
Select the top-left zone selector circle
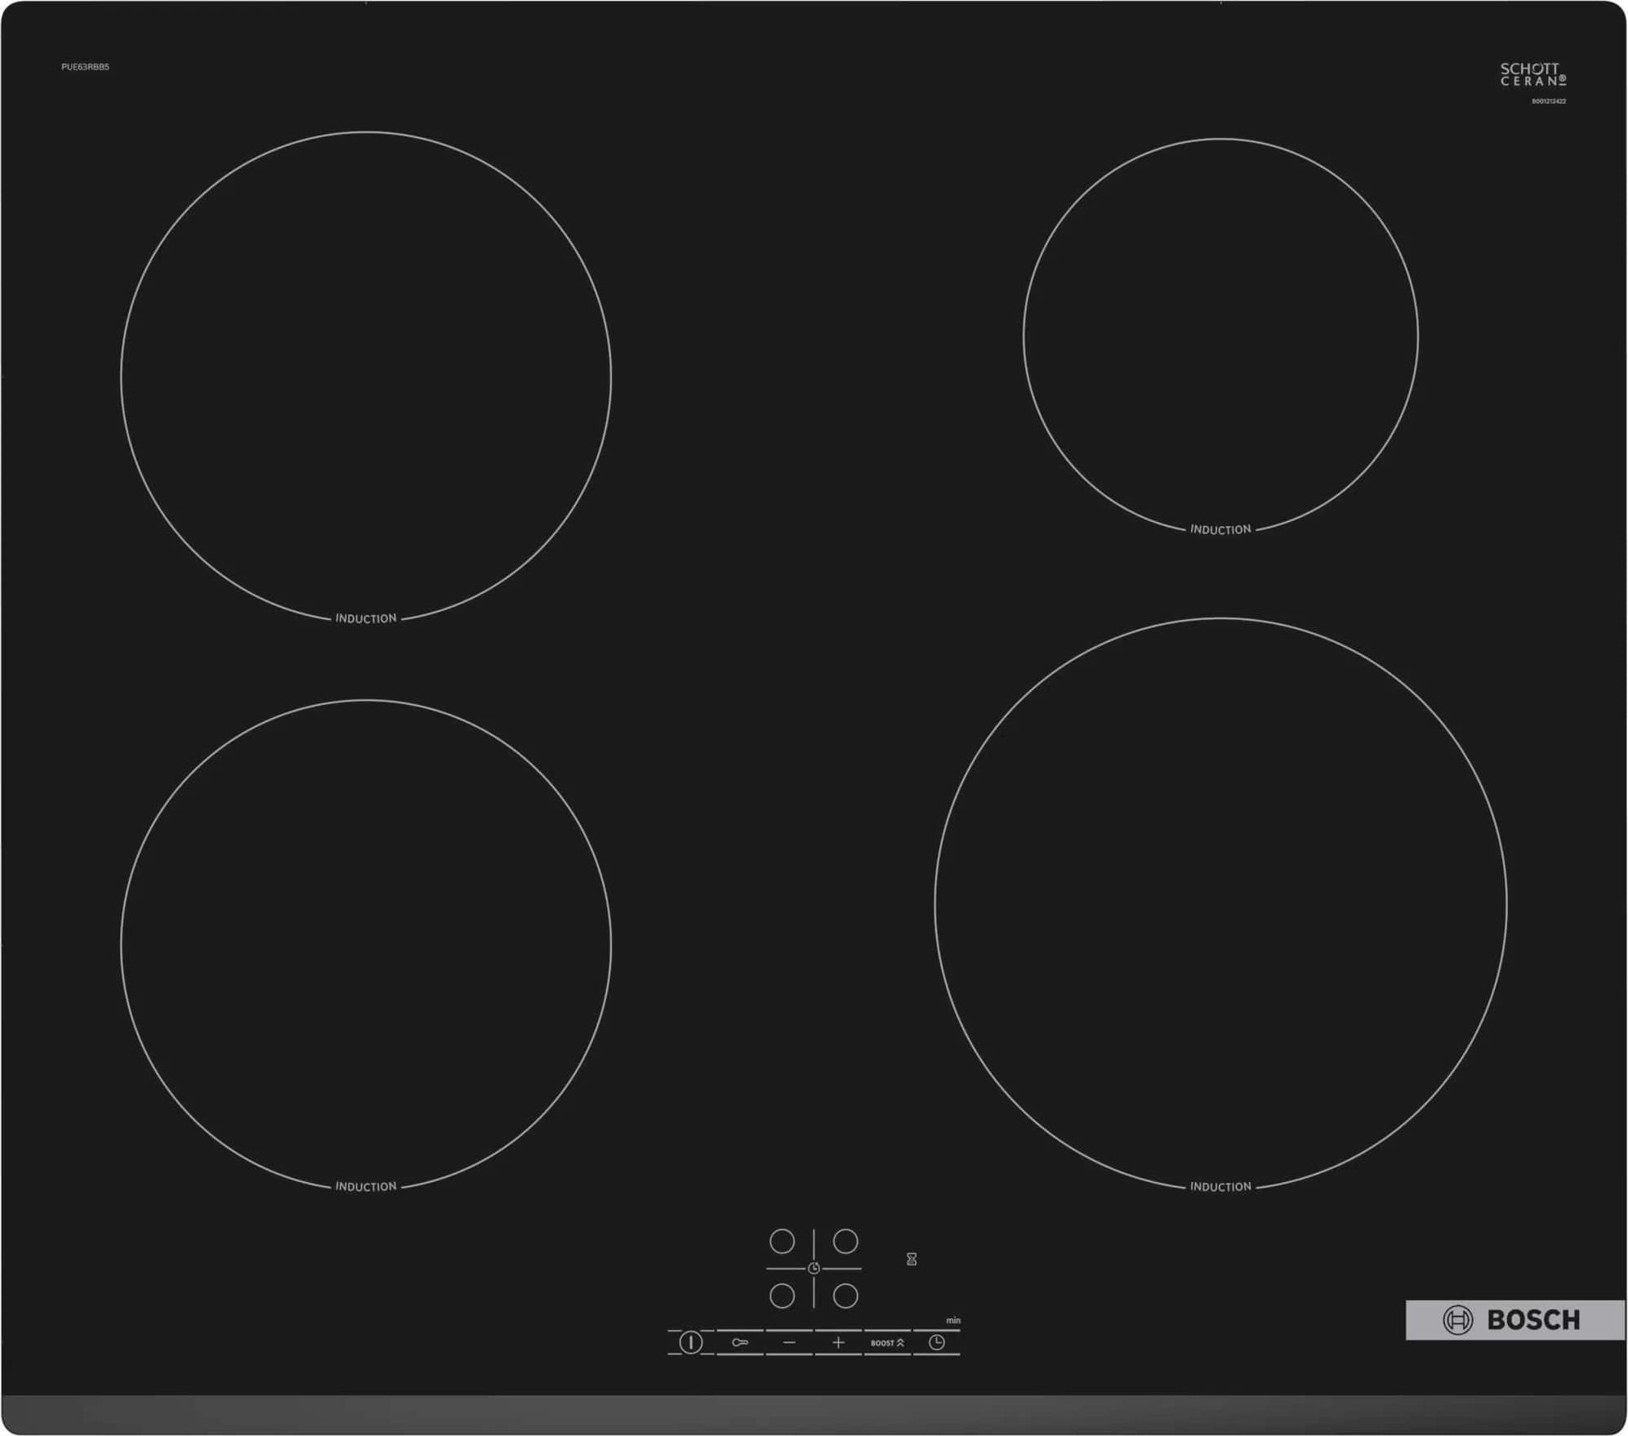782,1241
